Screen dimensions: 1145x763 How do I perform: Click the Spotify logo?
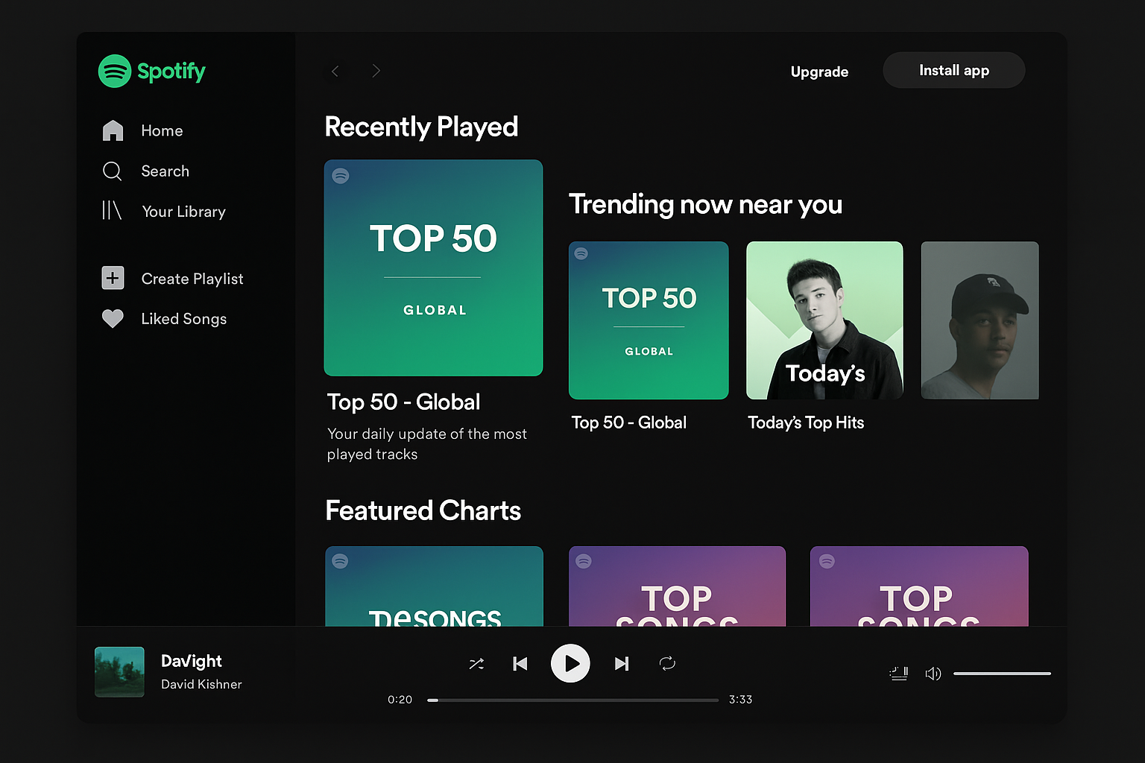tap(152, 72)
